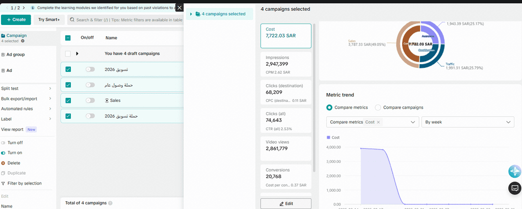This screenshot has width=522, height=209.
Task: Expand the draft campaigns row arrow
Action: [77, 54]
